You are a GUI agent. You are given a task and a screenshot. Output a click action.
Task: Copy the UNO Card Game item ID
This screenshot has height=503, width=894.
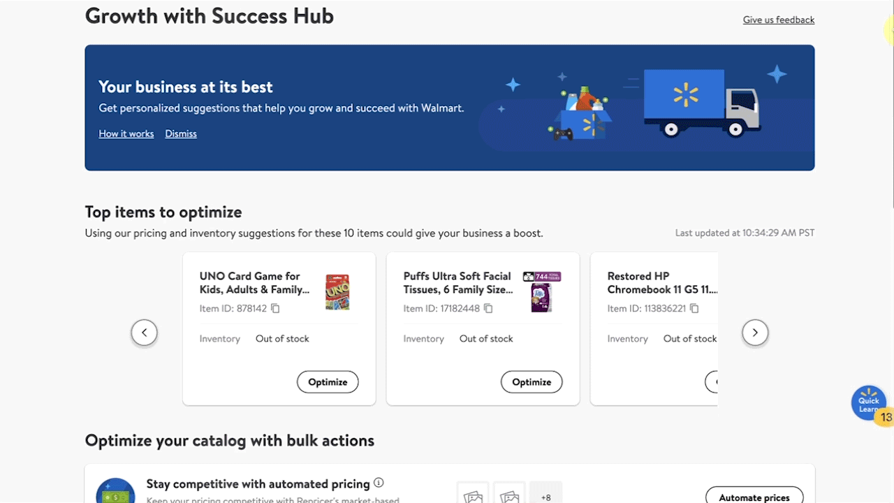pos(275,308)
